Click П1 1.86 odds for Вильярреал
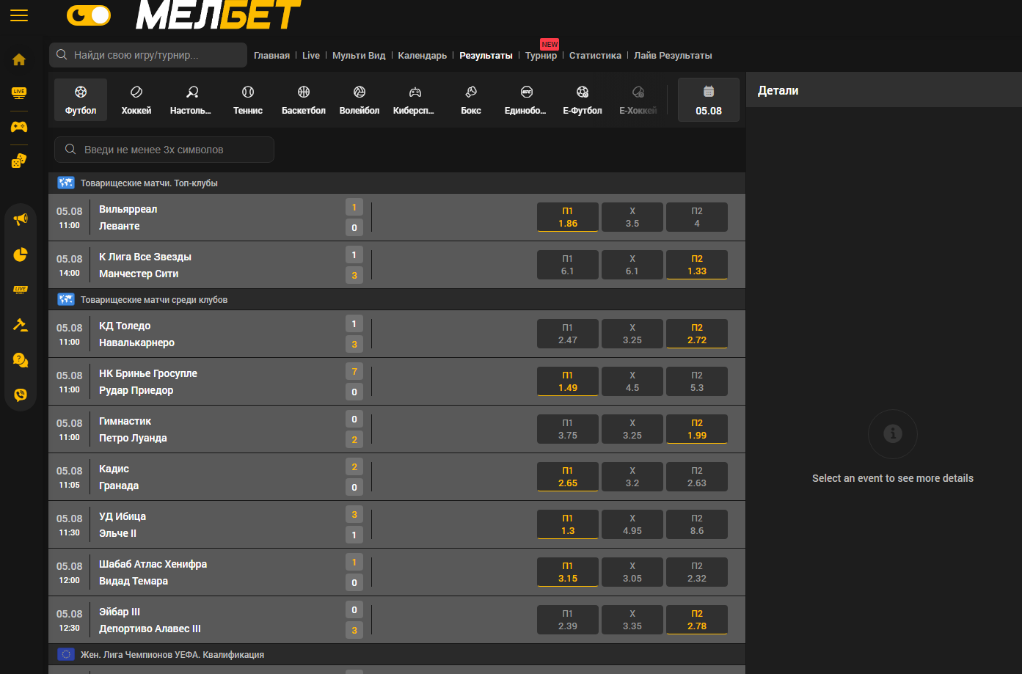The image size is (1022, 674). 568,217
